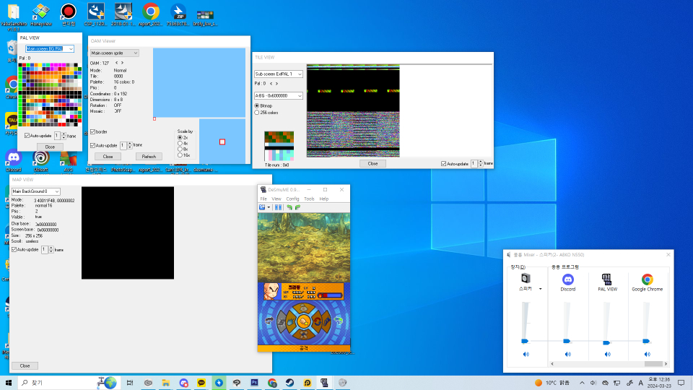Open the Help menu in DeSmuME

pos(324,199)
